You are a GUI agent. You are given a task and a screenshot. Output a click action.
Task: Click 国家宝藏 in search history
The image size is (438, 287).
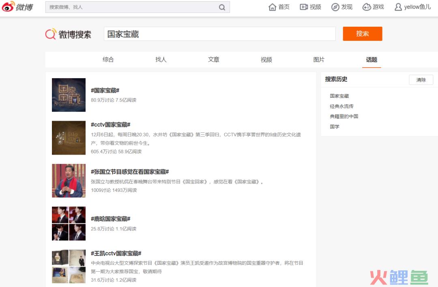coord(339,96)
